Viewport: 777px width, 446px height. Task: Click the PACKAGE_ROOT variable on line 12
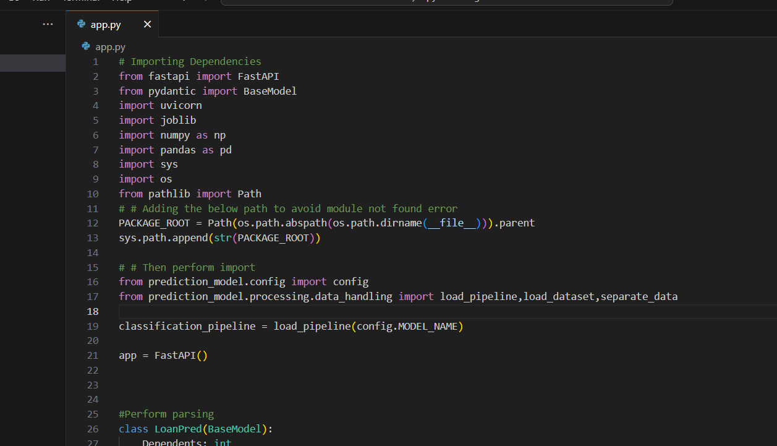[155, 223]
